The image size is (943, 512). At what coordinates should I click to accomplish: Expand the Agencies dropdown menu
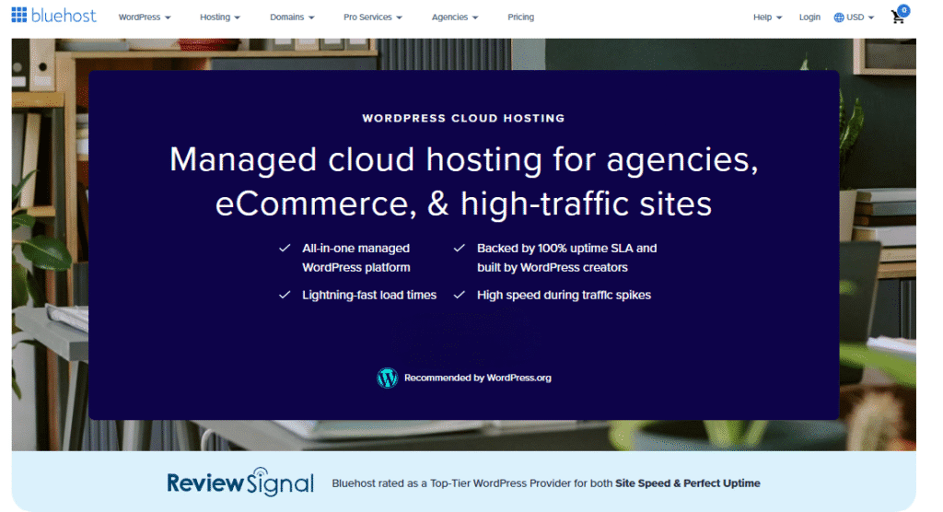[x=455, y=17]
